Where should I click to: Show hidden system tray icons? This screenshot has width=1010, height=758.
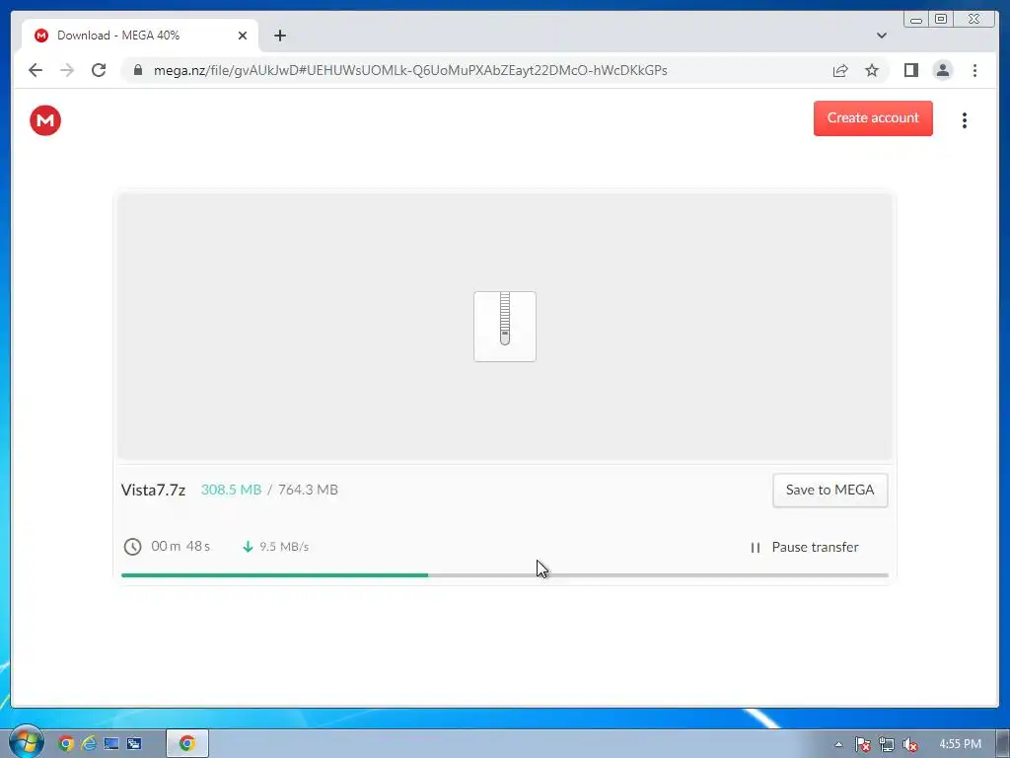pyautogui.click(x=838, y=744)
